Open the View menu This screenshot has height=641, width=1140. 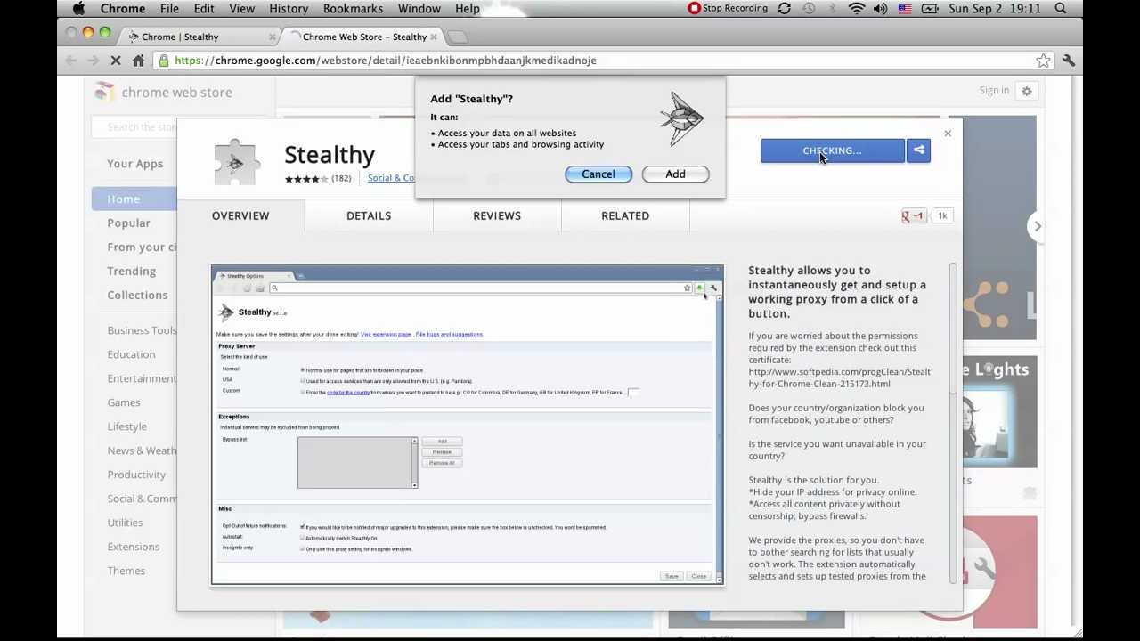pos(241,9)
